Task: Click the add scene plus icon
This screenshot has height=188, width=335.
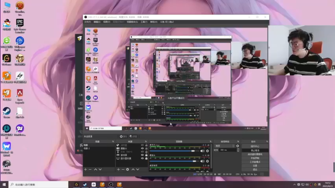Action: click(85, 169)
